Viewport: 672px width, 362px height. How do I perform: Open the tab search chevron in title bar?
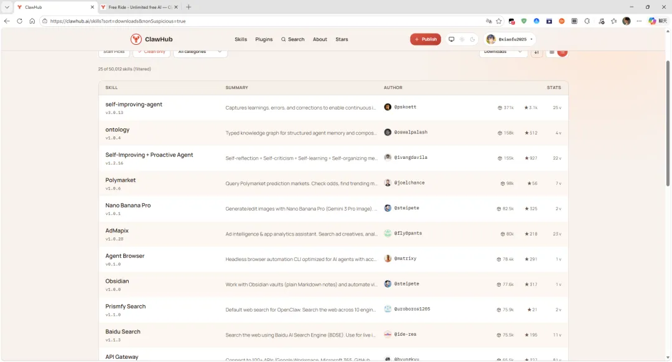click(7, 7)
